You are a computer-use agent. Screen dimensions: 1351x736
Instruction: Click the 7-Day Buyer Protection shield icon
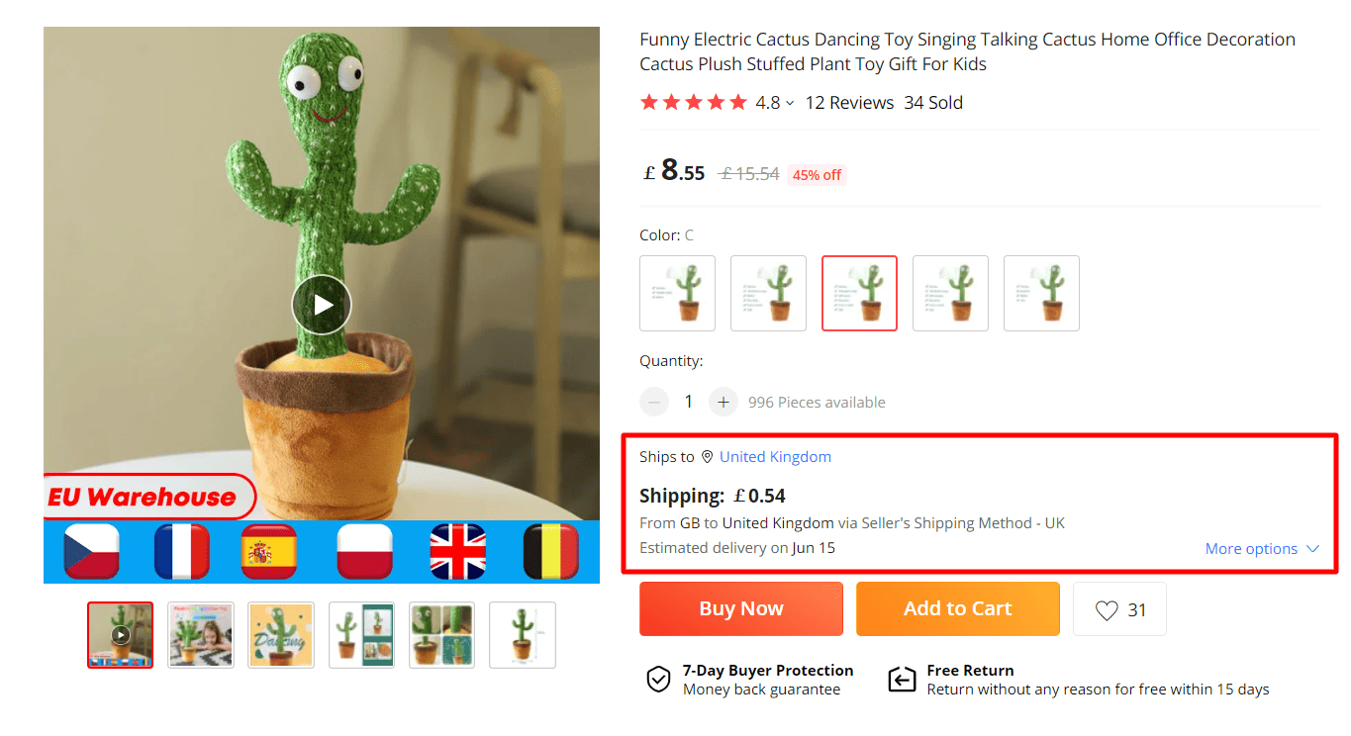(x=659, y=680)
